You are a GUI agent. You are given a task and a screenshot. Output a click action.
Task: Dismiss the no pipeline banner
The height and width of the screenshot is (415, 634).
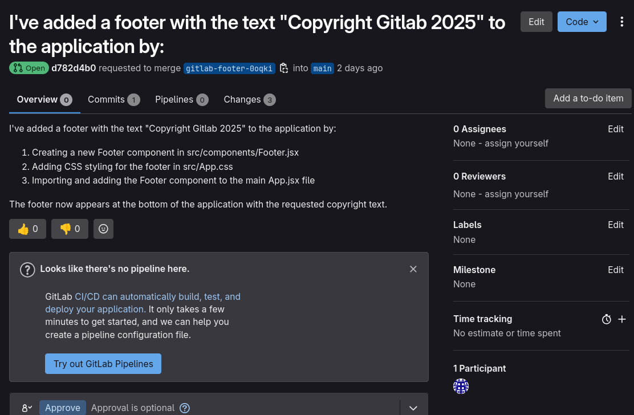coord(413,268)
